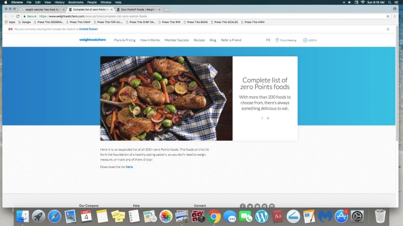Bookmark this page with star icon
The height and width of the screenshot is (226, 403).
[388, 16]
